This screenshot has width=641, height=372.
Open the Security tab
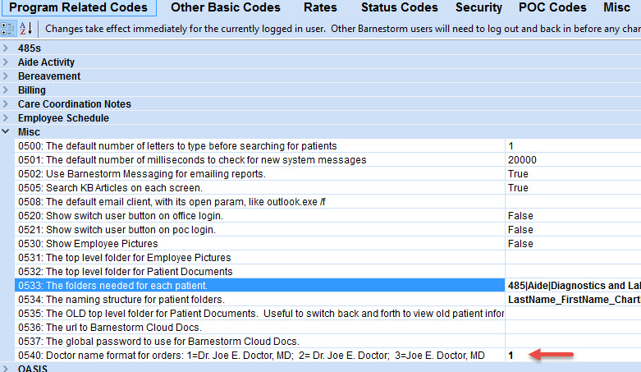click(478, 7)
